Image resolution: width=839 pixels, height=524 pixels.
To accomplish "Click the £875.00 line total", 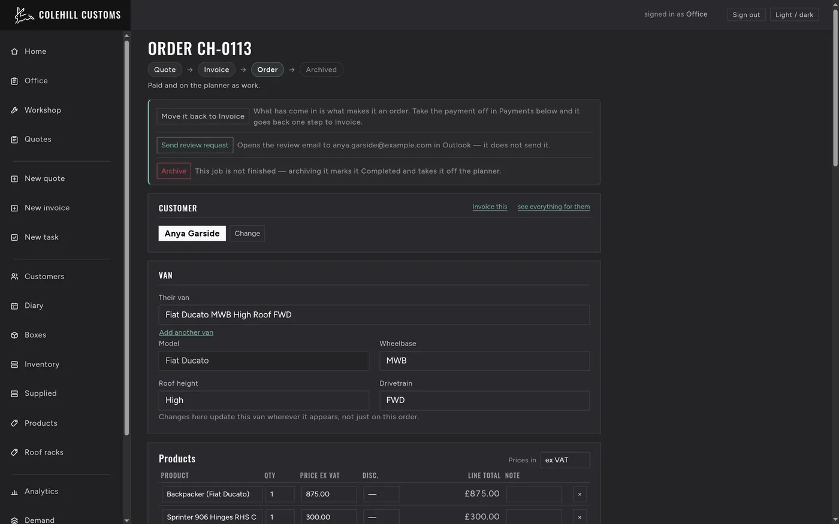I will coord(482,494).
